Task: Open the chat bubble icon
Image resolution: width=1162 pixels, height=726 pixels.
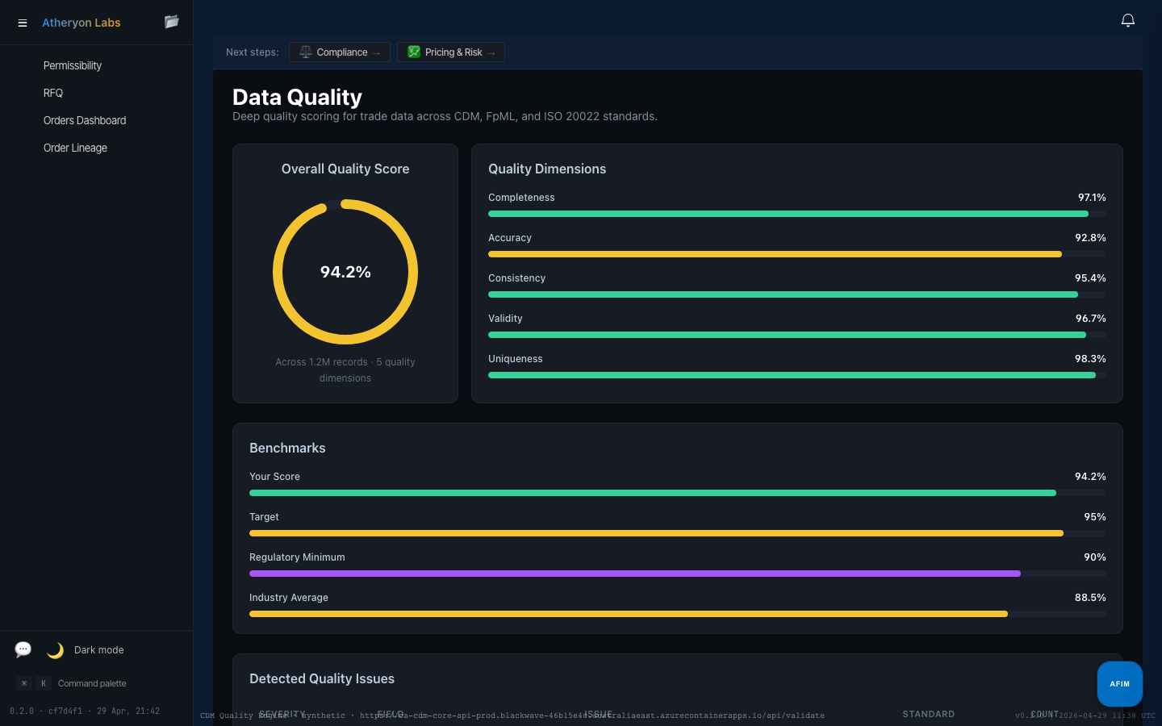Action: [23, 649]
